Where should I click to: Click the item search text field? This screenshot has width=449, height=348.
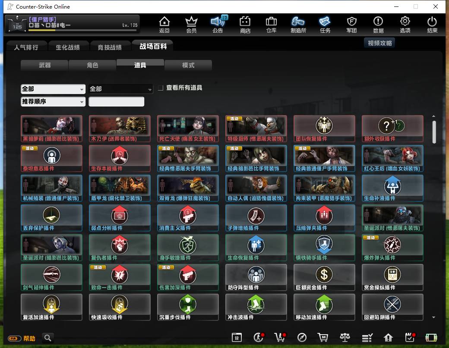click(116, 101)
